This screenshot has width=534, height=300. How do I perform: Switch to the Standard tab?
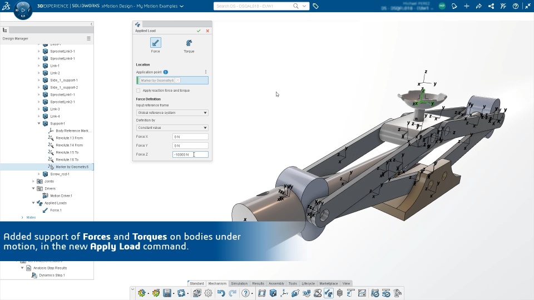coord(197,283)
